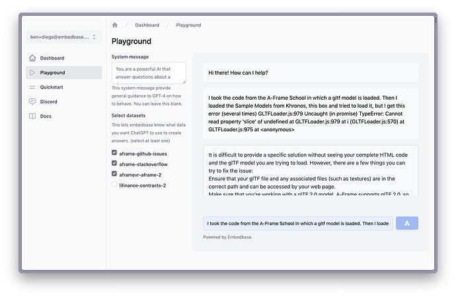Open Docs from the sidebar menu
456x297 pixels.
pos(46,116)
